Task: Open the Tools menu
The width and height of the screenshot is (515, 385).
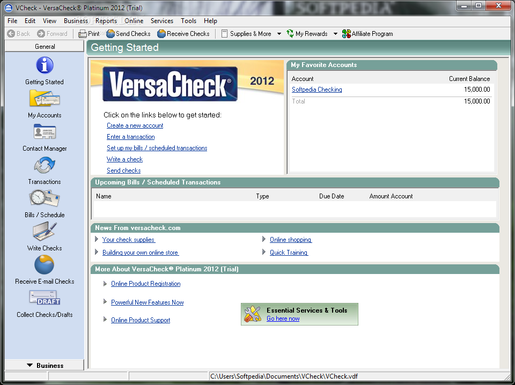Action: point(188,21)
